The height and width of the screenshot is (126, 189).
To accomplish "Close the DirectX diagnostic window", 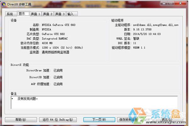I will click(x=180, y=3).
